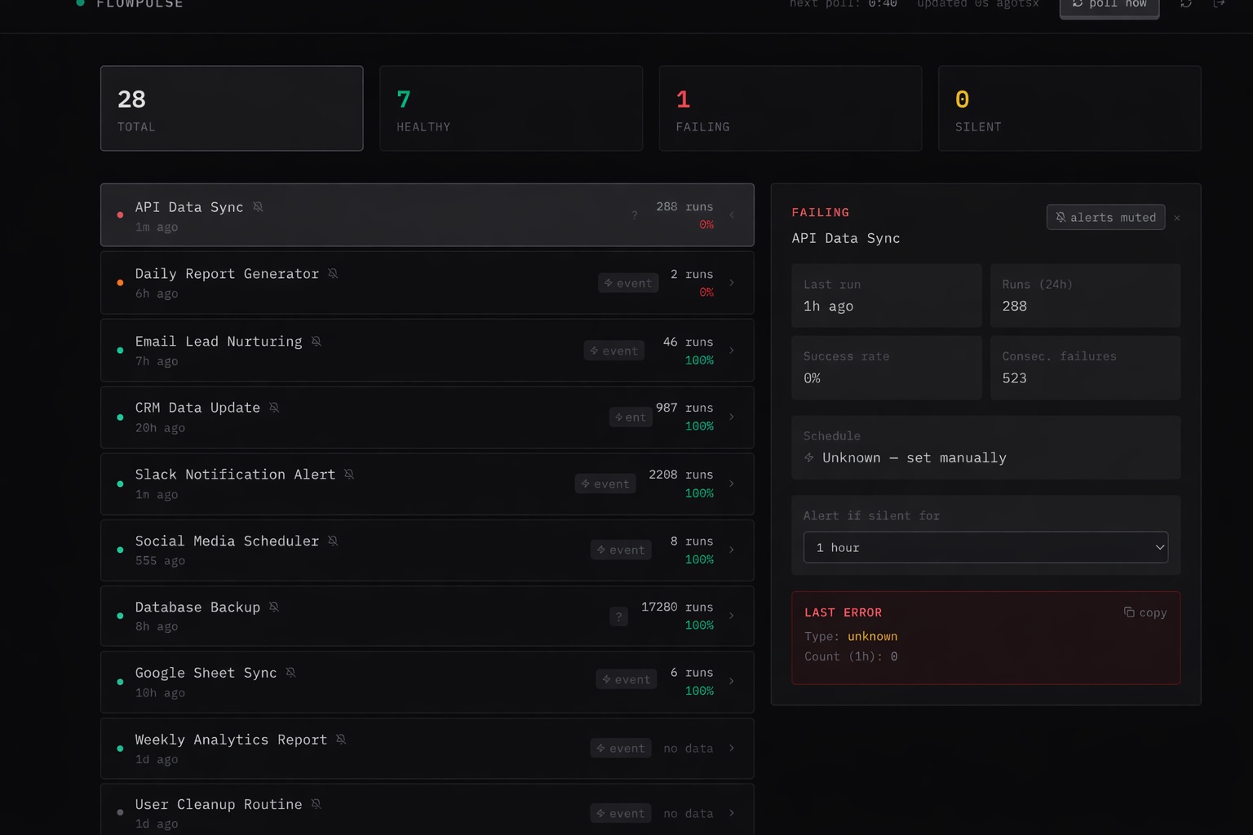Toggle alert bell for CRM Data Update

click(x=274, y=408)
